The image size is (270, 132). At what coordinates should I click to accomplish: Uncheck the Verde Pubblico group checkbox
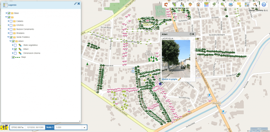11,37
